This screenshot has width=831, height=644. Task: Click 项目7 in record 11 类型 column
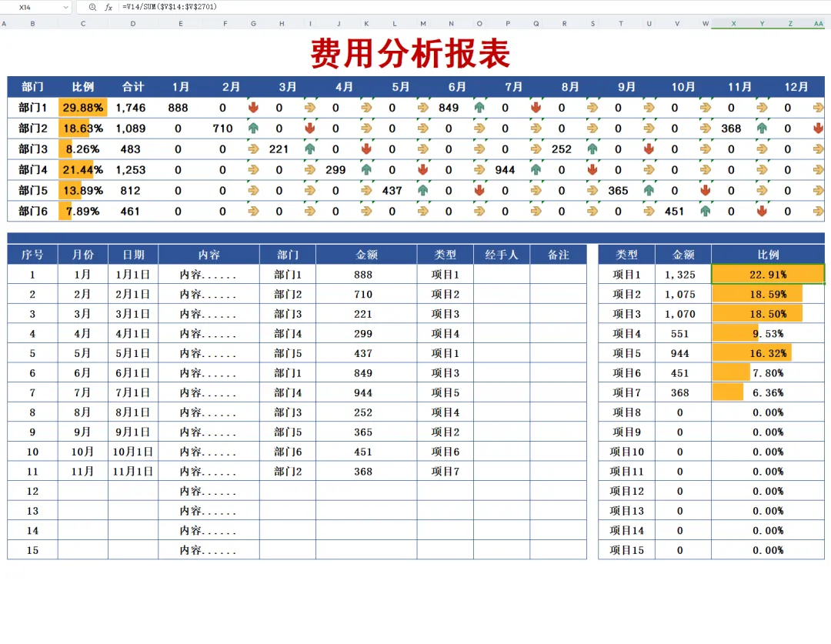pyautogui.click(x=446, y=471)
